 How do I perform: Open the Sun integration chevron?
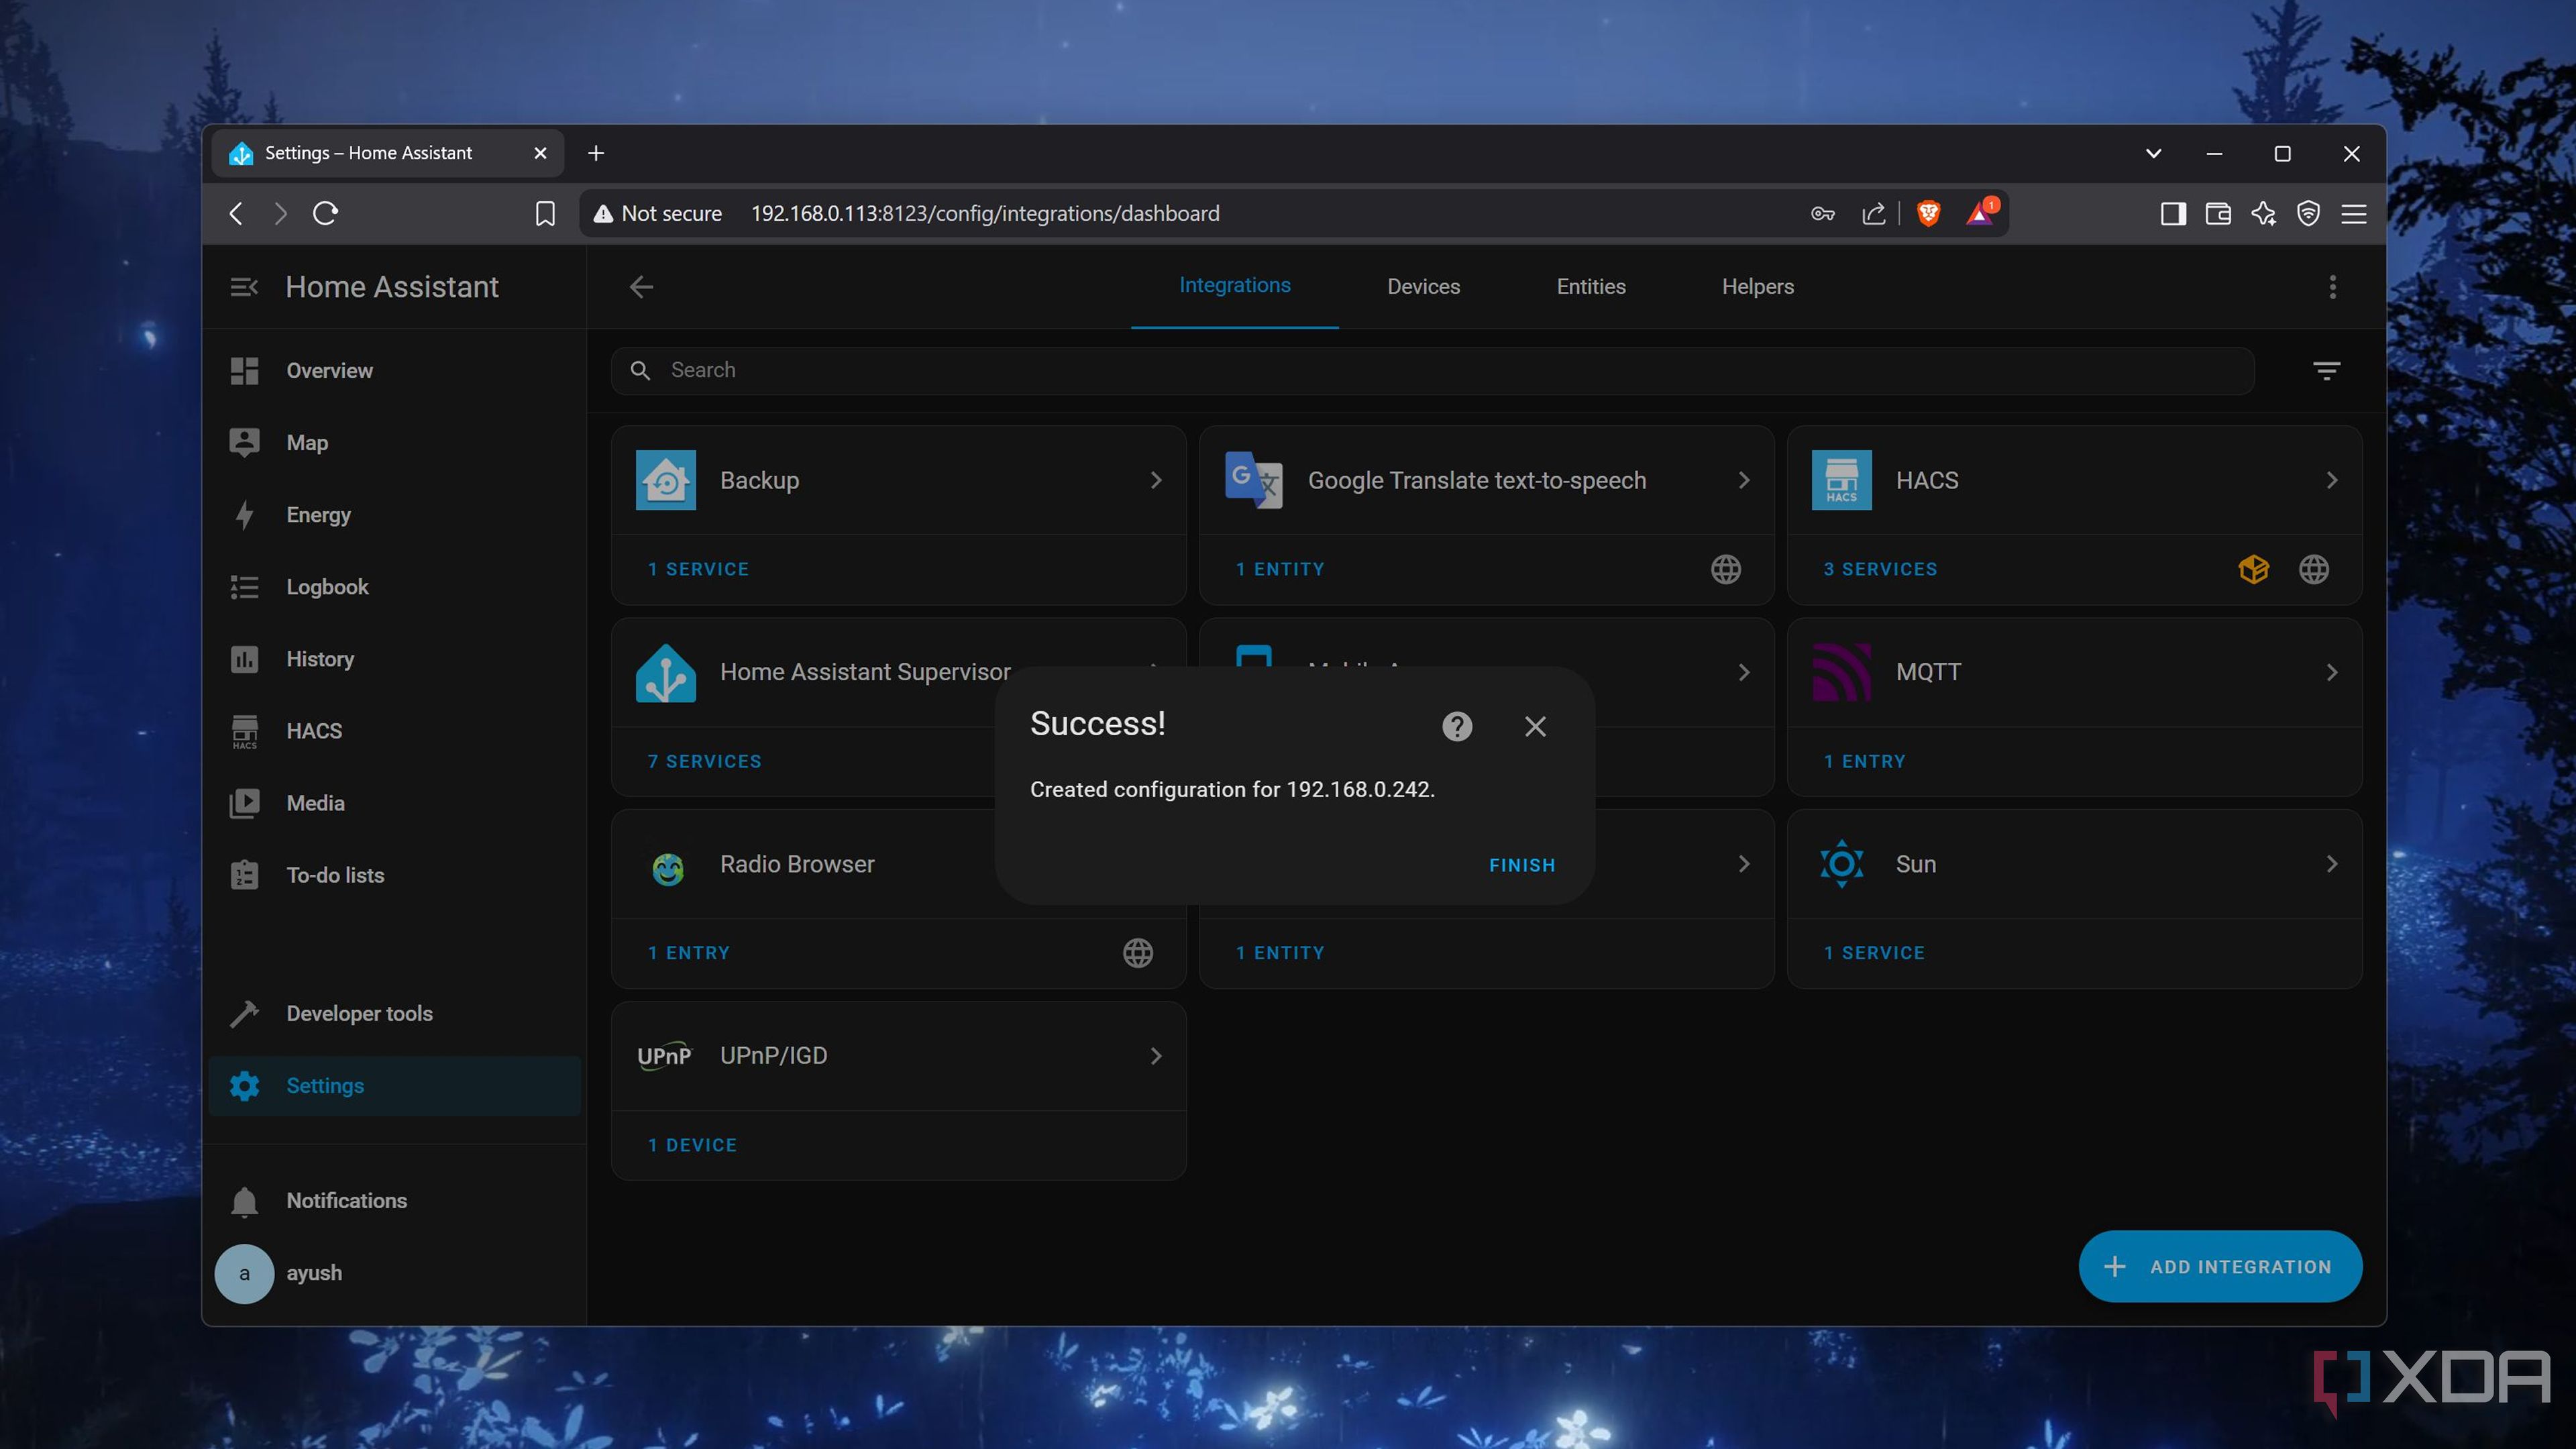(x=2332, y=864)
